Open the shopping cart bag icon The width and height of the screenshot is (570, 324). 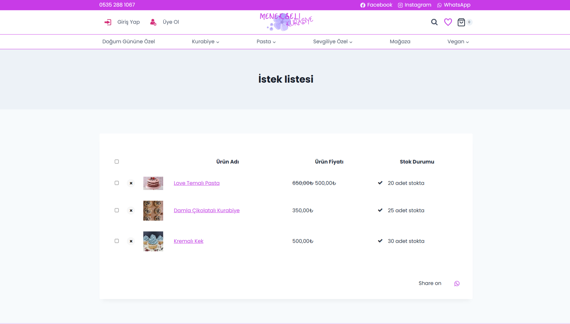[x=461, y=22]
